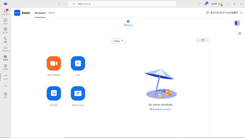Expand the Today dropdown
Screen dimensions: 245x138
[x=119, y=41]
